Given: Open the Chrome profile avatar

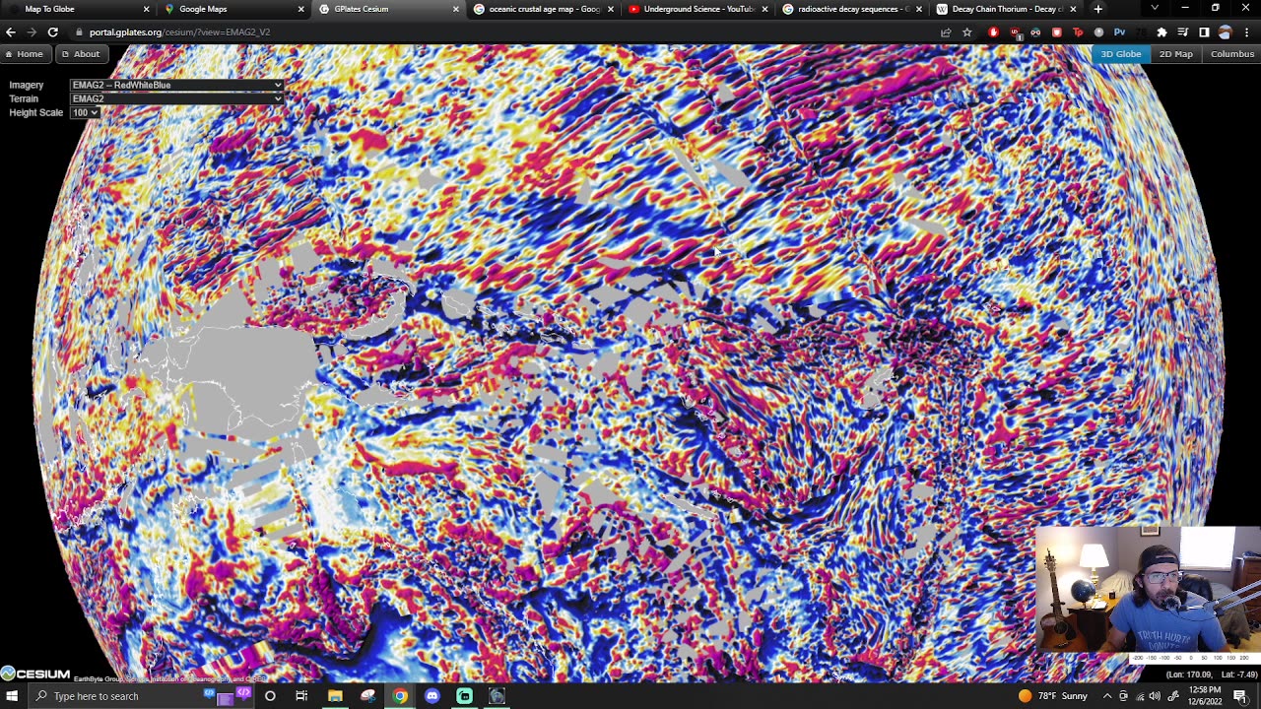Looking at the screenshot, I should pos(1226,32).
